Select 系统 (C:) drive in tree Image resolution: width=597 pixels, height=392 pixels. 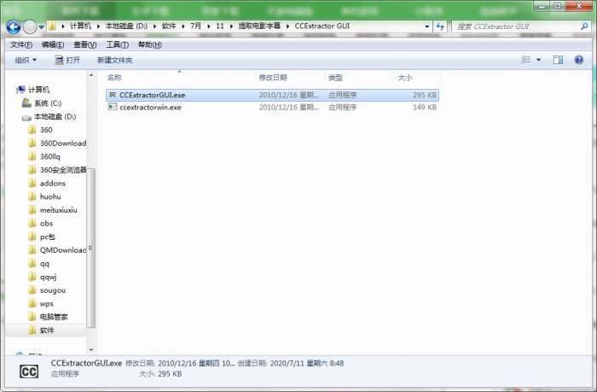coord(48,103)
